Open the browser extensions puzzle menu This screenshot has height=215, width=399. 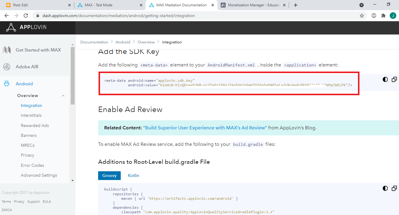pos(383,16)
